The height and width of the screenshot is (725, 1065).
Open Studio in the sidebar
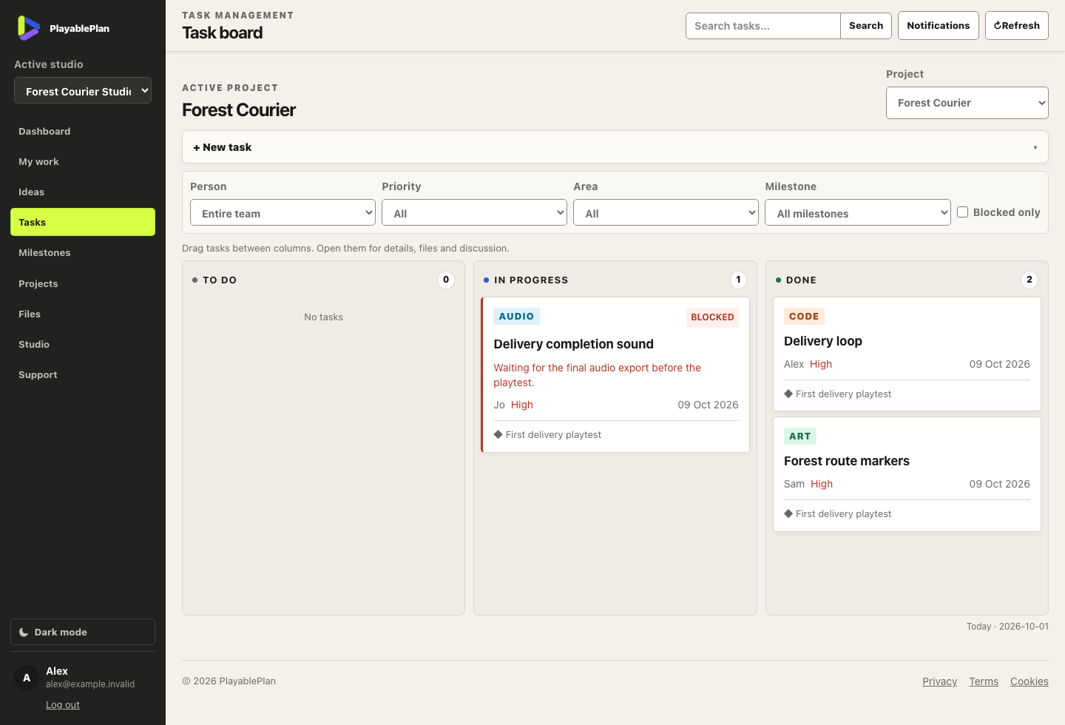pyautogui.click(x=83, y=344)
